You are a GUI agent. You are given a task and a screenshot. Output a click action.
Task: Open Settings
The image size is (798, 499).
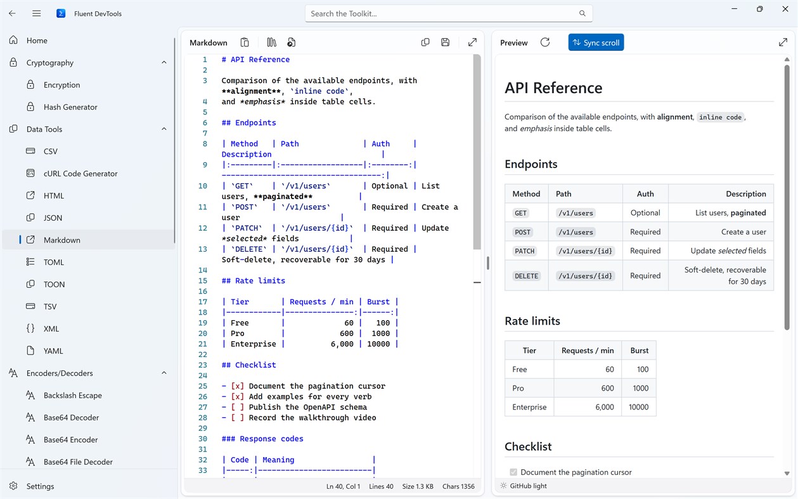tap(88, 486)
